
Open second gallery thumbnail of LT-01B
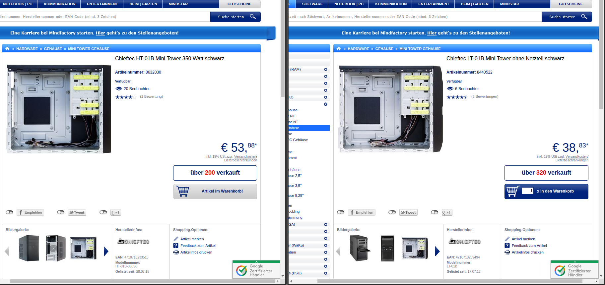(x=387, y=248)
